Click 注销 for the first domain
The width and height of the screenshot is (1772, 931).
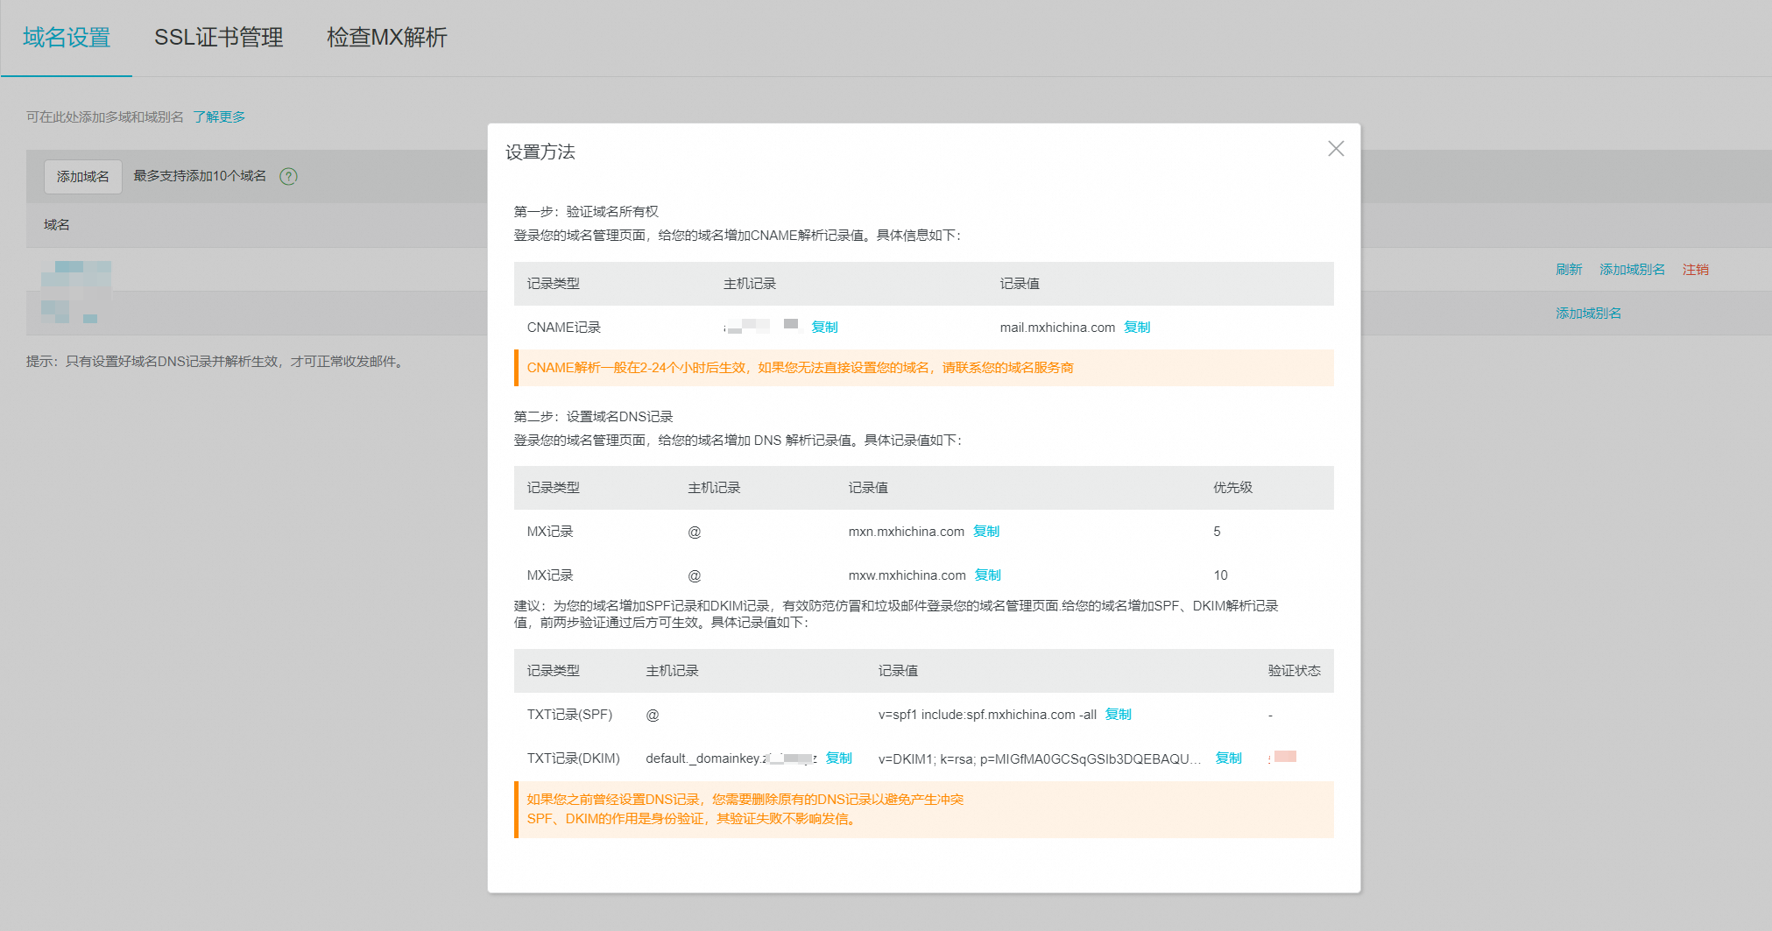[1696, 269]
